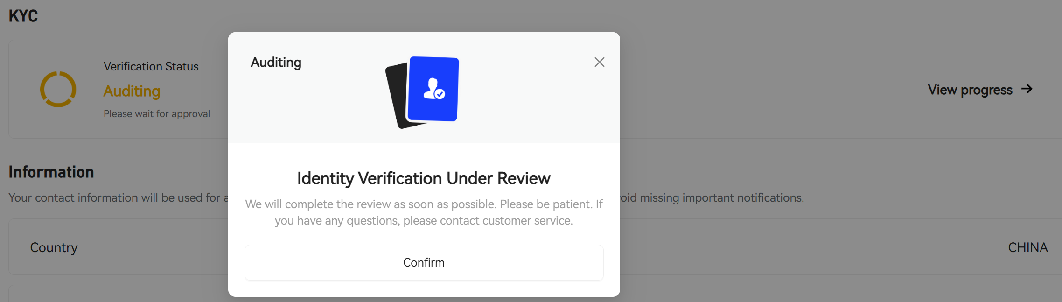1062x302 pixels.
Task: Click the Verification Status label
Action: click(x=151, y=66)
